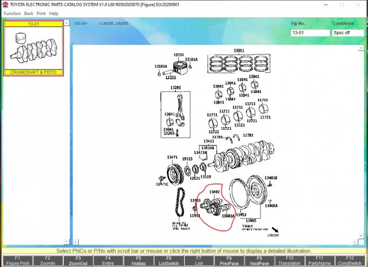The width and height of the screenshot is (368, 267).
Task: Click the flywheel drawing in figure
Action: pyautogui.click(x=256, y=189)
